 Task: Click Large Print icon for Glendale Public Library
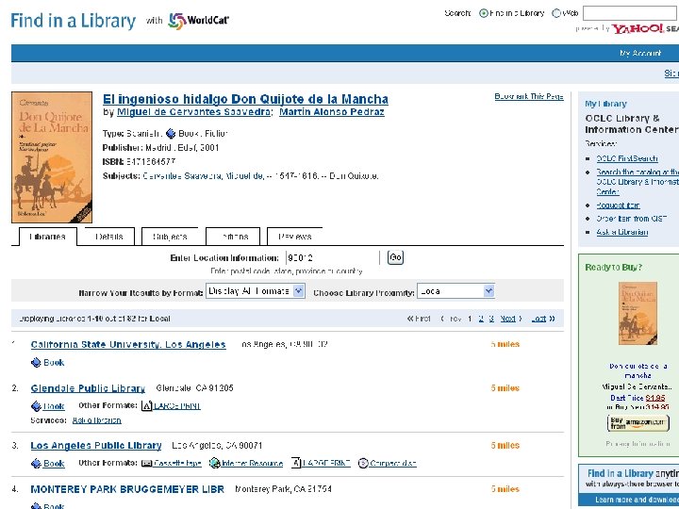click(x=147, y=406)
